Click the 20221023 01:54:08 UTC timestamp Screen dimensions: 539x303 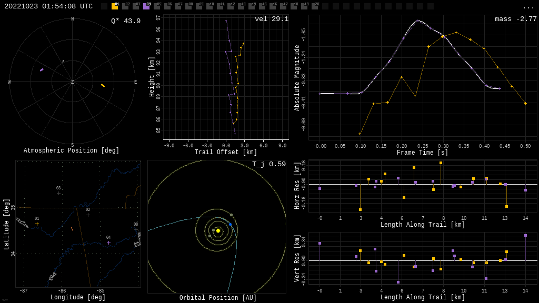click(x=48, y=6)
